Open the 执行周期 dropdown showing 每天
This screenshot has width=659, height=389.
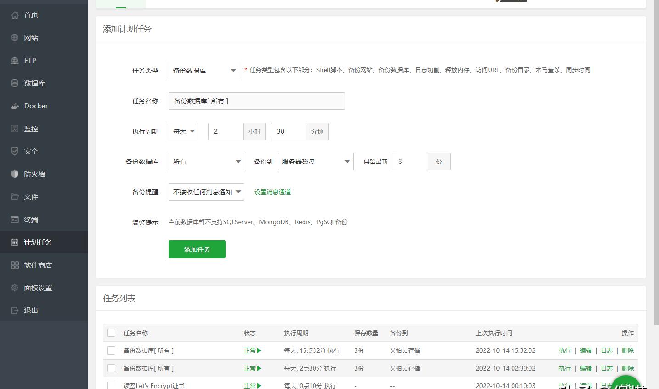point(183,131)
